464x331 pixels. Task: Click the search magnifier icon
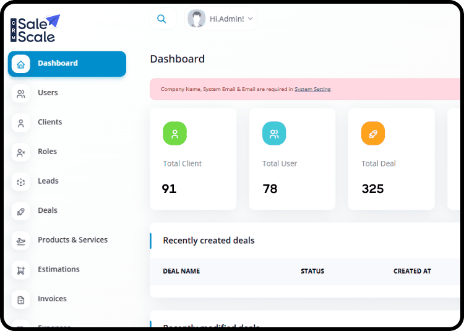[x=161, y=19]
